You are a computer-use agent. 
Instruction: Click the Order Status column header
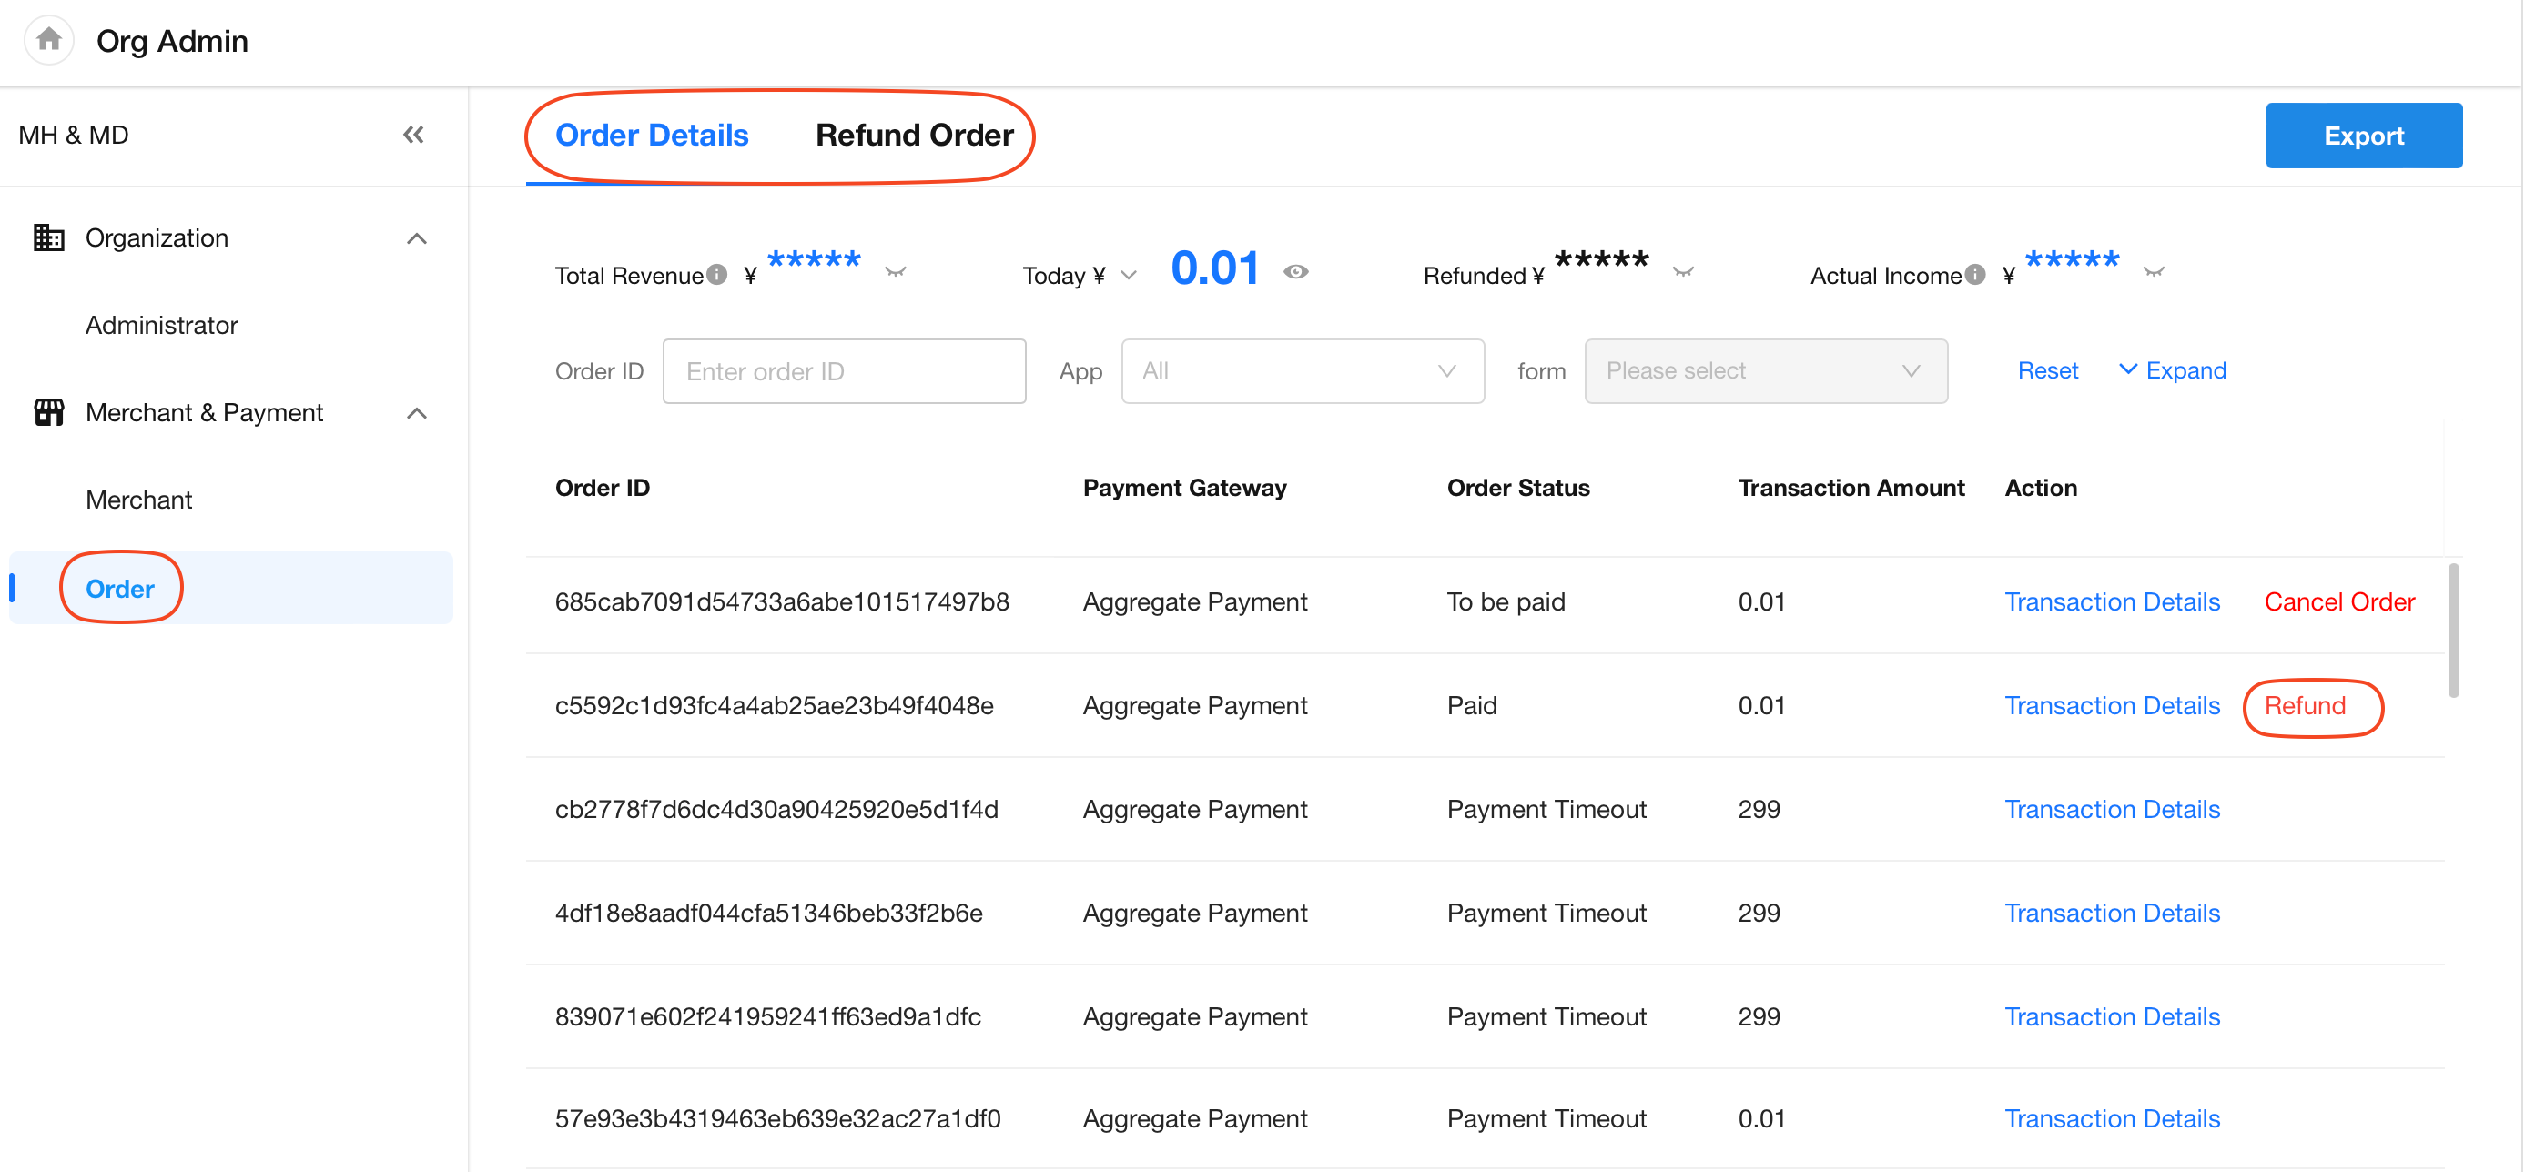(x=1518, y=488)
